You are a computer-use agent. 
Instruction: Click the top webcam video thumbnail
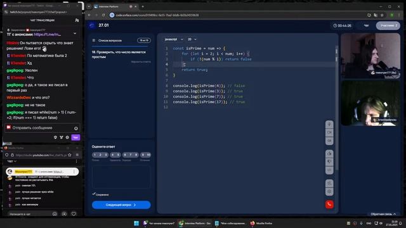point(370,55)
